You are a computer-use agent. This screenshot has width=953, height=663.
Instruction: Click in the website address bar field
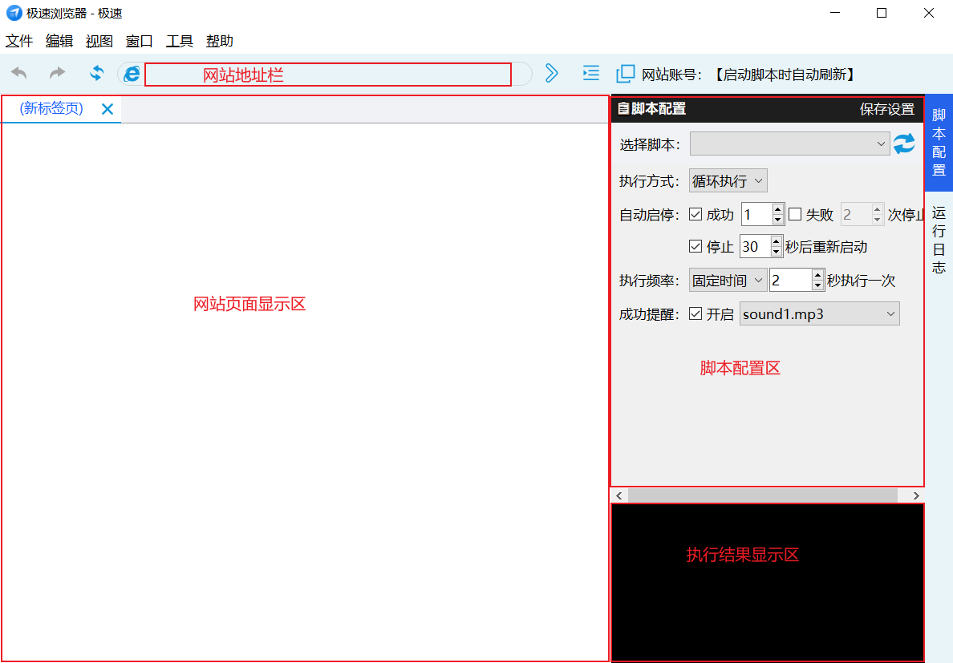pos(327,75)
